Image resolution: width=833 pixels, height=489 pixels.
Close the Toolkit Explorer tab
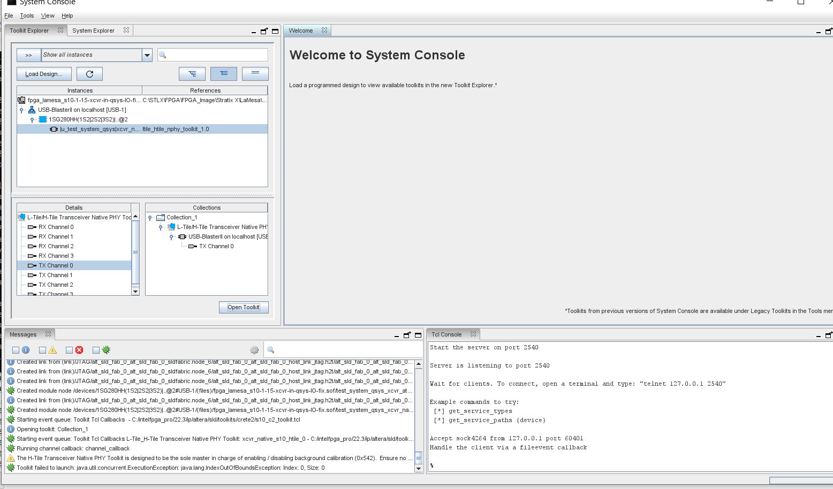[x=60, y=30]
